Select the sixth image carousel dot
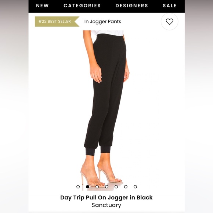Viewport: 213px width, 213px height. point(126,187)
